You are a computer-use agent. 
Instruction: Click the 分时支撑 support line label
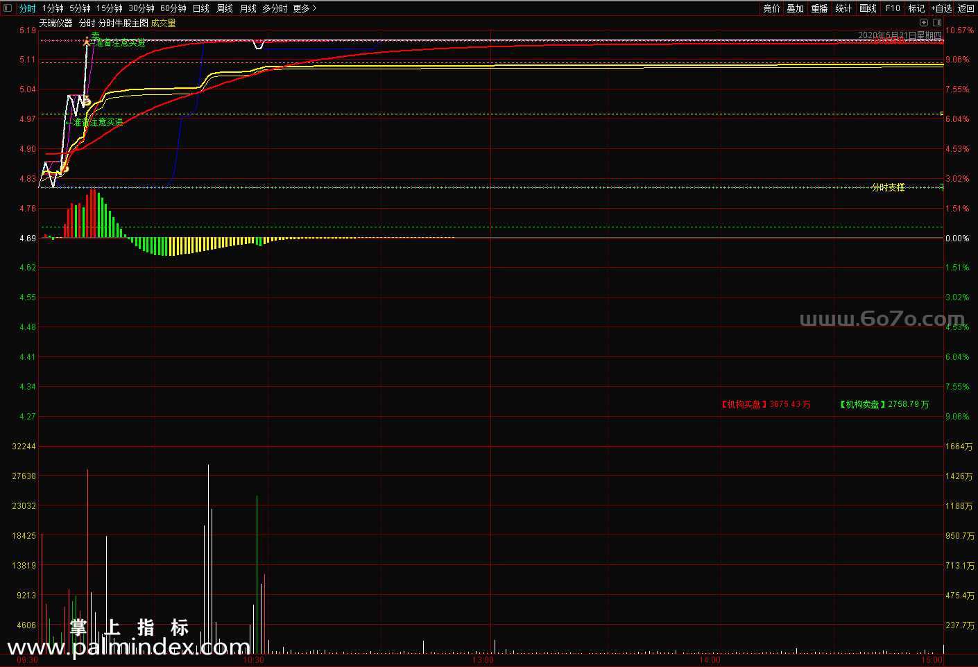(888, 187)
